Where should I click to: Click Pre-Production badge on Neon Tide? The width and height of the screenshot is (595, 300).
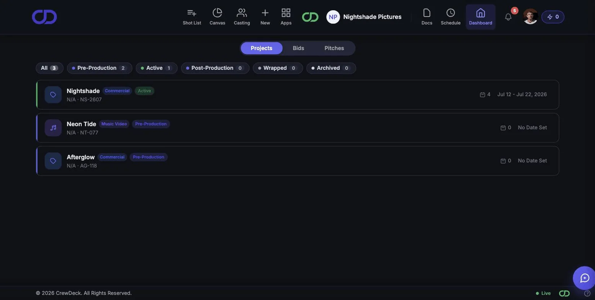tap(151, 124)
